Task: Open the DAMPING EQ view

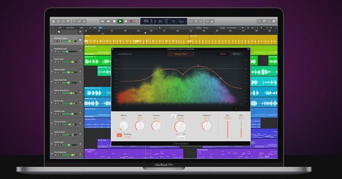Action: [x=125, y=54]
